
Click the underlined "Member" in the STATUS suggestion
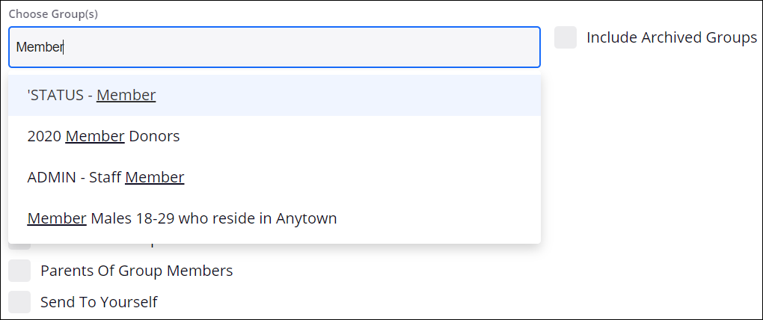click(x=126, y=96)
